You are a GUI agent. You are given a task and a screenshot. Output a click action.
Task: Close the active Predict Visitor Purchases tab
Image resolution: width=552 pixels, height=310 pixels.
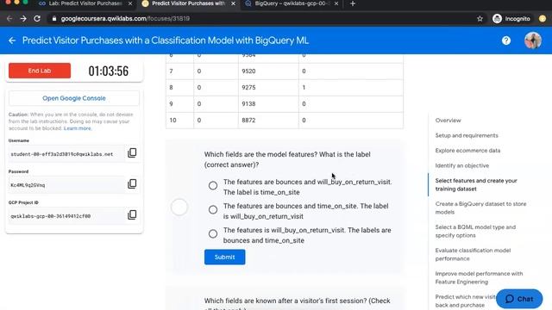pyautogui.click(x=233, y=3)
